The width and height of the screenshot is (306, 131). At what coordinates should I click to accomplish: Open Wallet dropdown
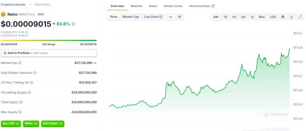click(x=31, y=124)
